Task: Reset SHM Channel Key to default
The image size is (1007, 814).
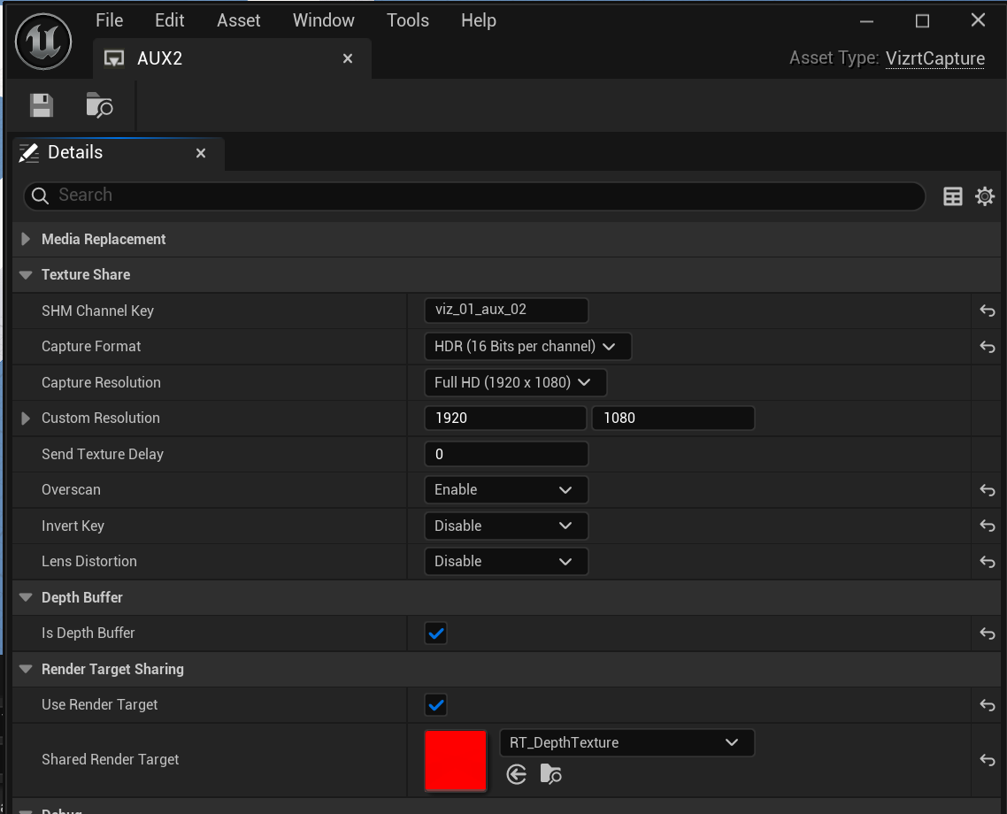Action: tap(988, 311)
